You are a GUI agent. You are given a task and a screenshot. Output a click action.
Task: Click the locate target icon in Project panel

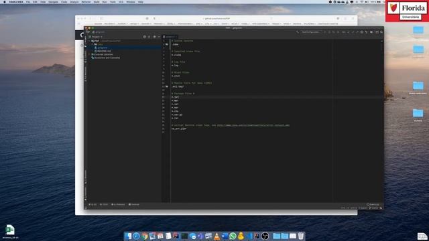(145, 37)
